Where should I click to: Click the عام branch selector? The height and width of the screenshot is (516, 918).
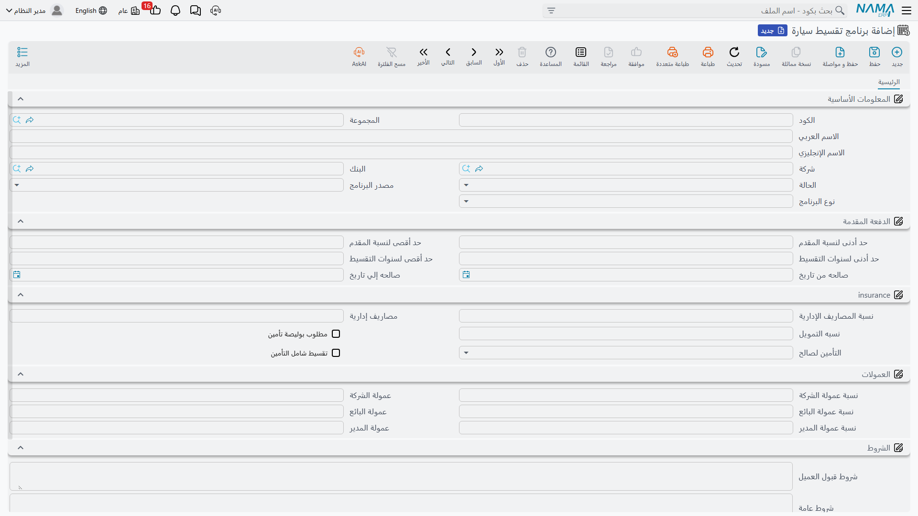pos(129,11)
